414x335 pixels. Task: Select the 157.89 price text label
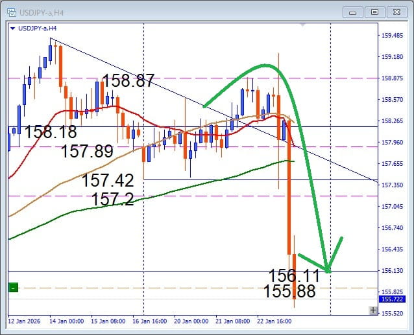tap(87, 151)
